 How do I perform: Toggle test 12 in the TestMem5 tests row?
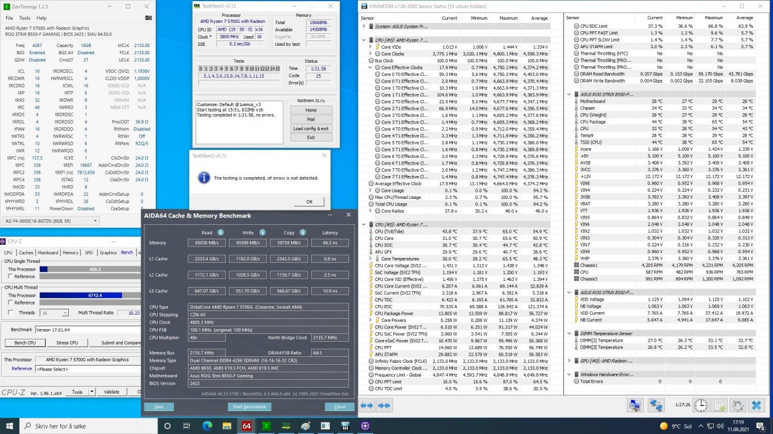coord(262,68)
